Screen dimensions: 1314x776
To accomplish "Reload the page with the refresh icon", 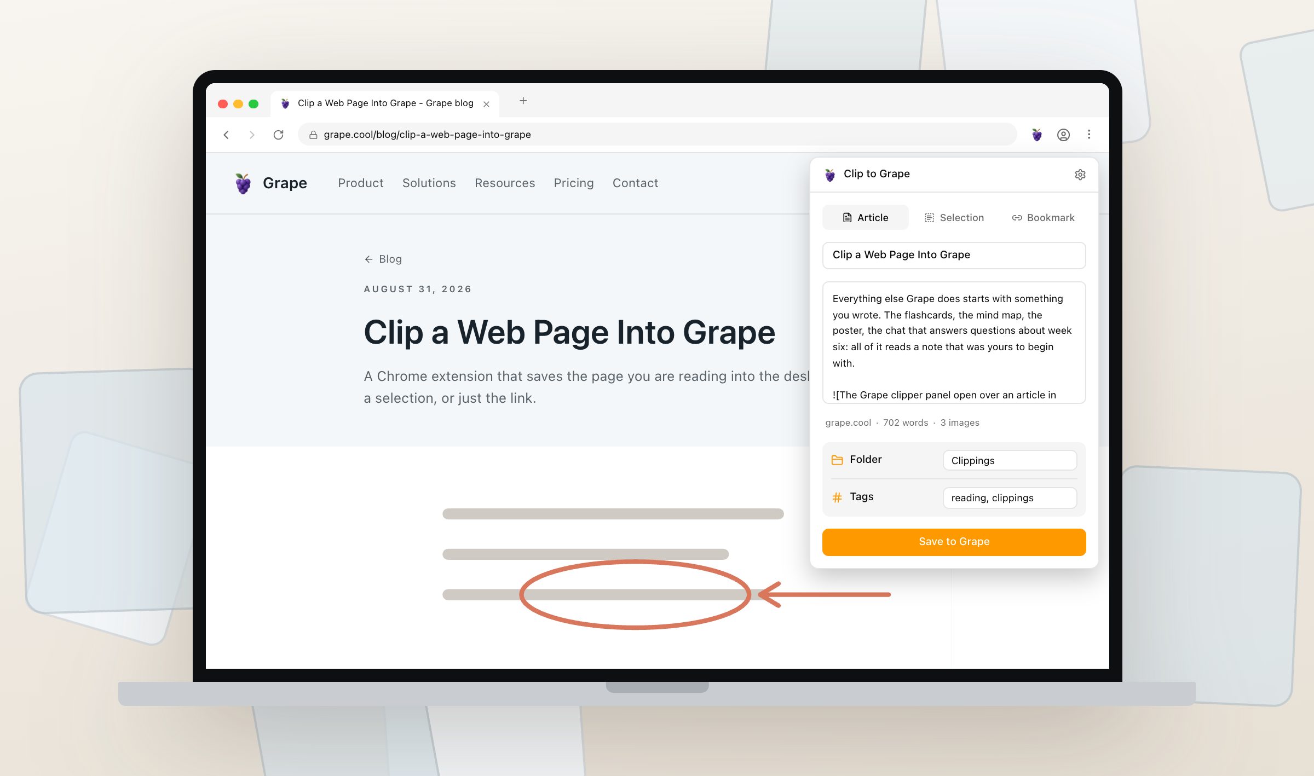I will coord(278,135).
